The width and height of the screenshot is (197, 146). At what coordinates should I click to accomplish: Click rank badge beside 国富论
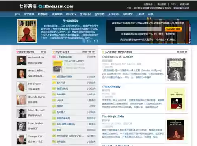point(54,106)
